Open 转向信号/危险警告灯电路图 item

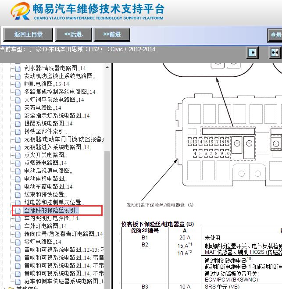point(64,234)
